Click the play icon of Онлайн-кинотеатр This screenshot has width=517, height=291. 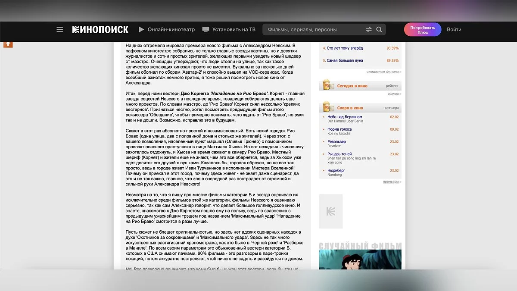point(141,29)
